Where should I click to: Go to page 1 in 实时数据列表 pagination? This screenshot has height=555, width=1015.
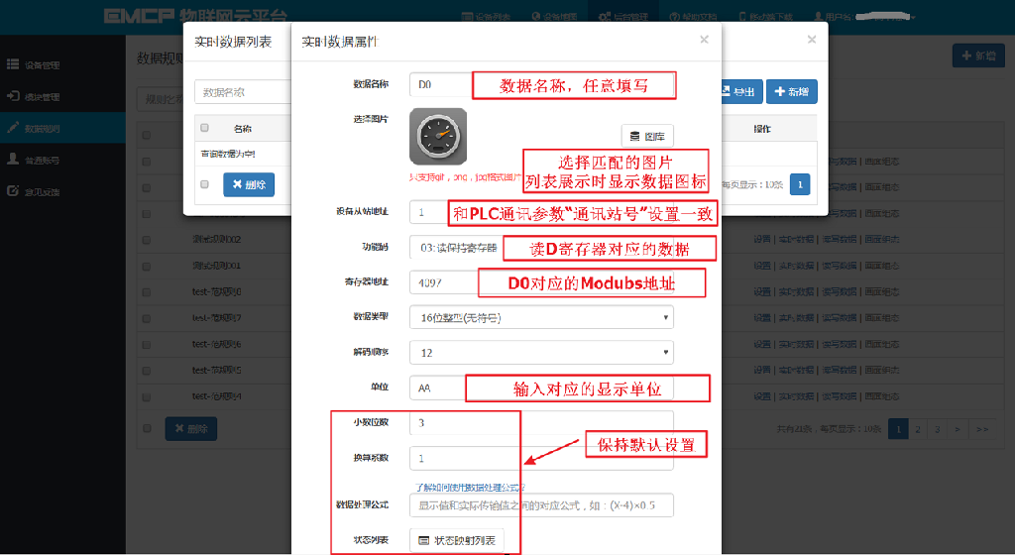800,184
